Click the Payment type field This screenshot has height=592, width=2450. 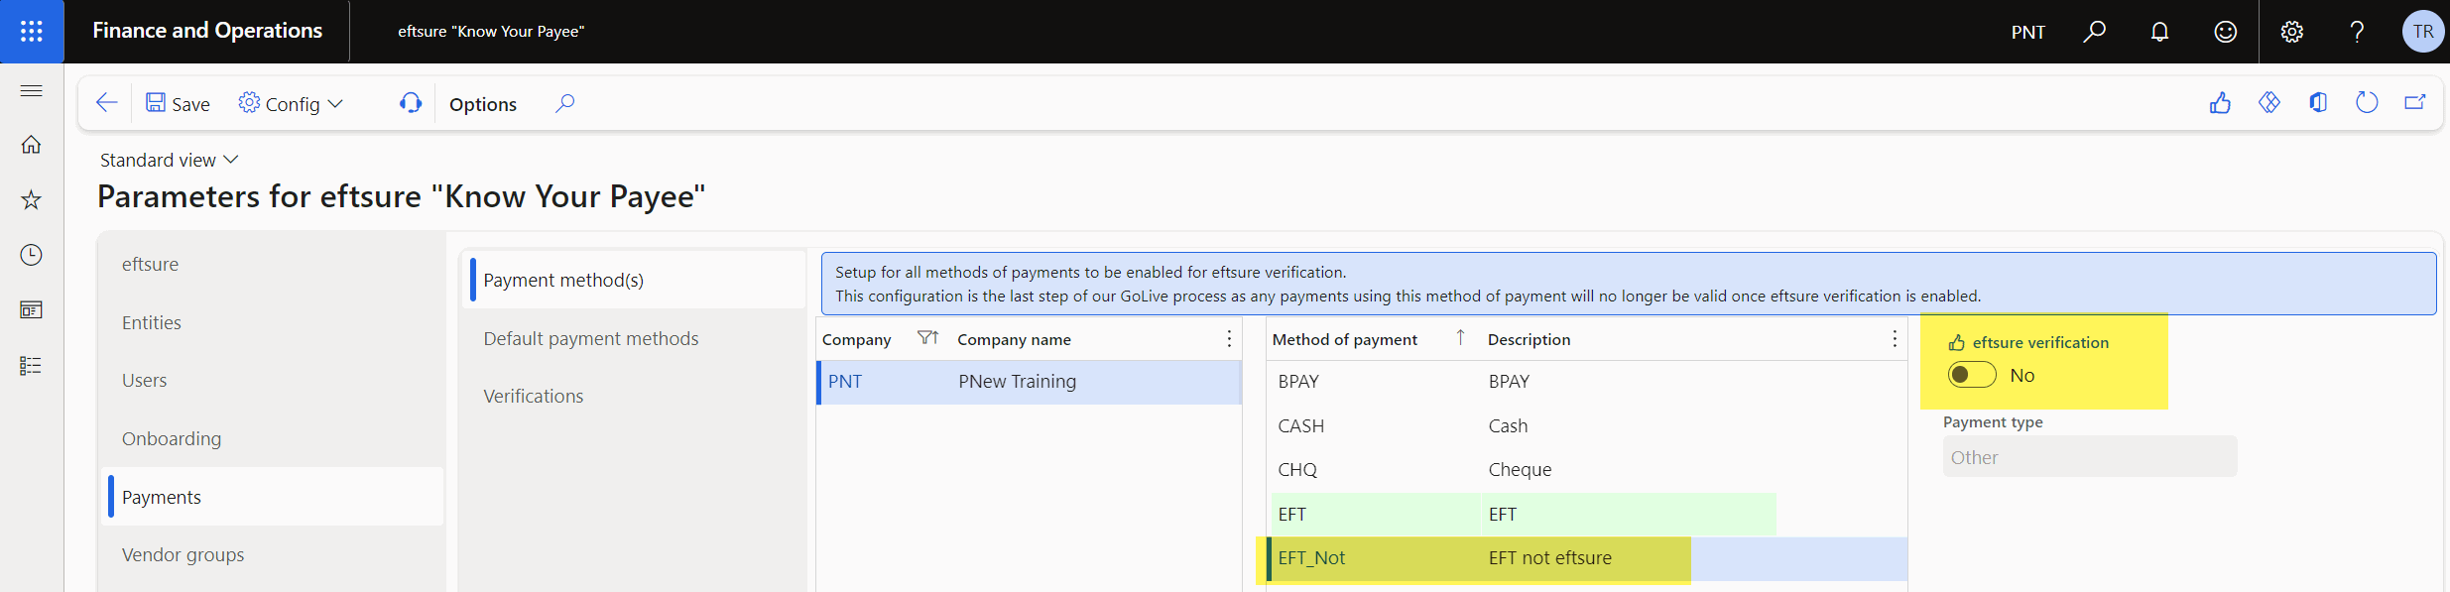point(2089,456)
